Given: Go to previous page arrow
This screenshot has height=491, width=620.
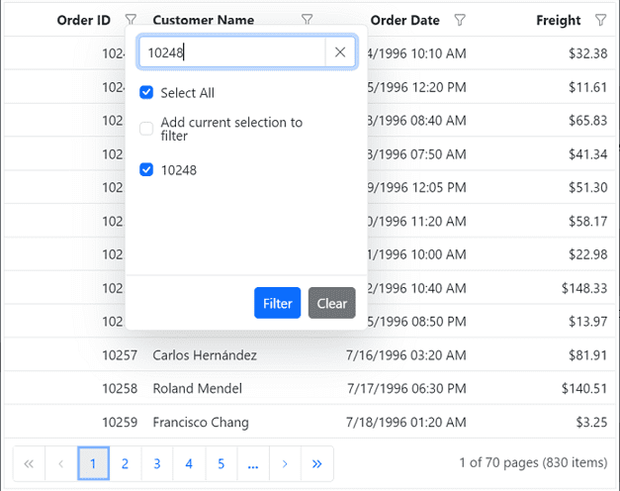Looking at the screenshot, I should tap(60, 463).
